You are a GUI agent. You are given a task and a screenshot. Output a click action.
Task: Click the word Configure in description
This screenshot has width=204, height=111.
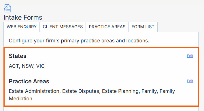tap(20, 41)
